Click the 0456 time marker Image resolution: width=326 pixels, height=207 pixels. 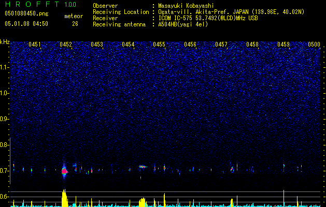(x=190, y=45)
